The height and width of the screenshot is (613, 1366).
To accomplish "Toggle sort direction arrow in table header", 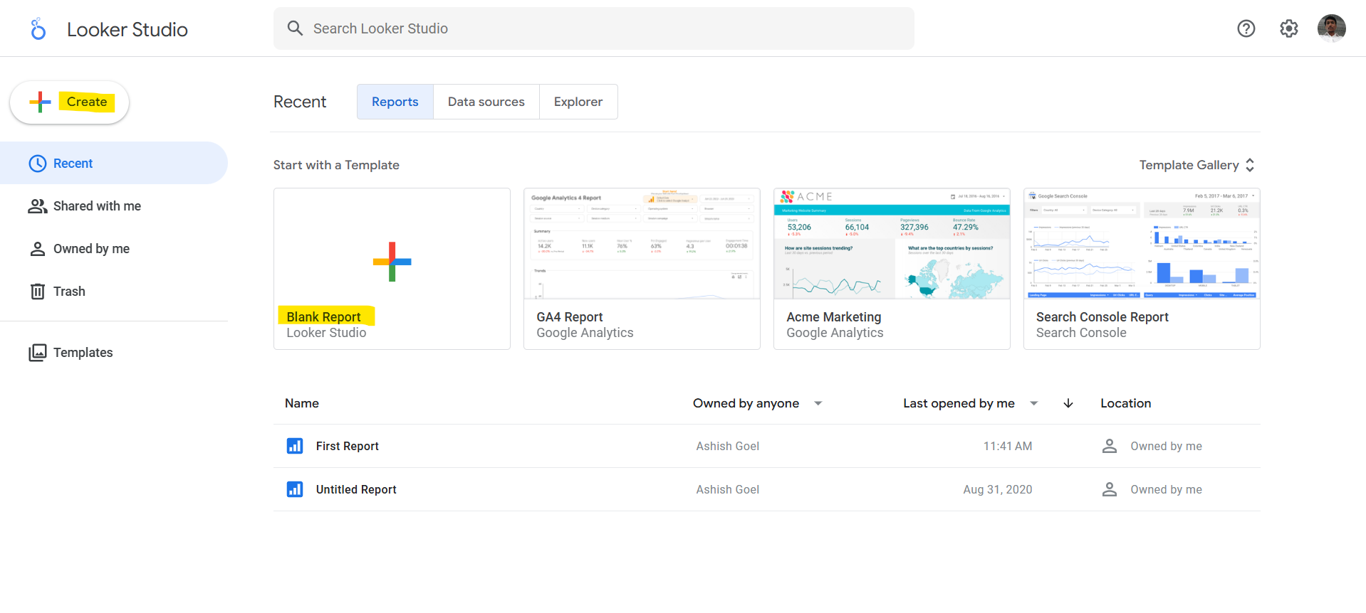I will pos(1068,403).
